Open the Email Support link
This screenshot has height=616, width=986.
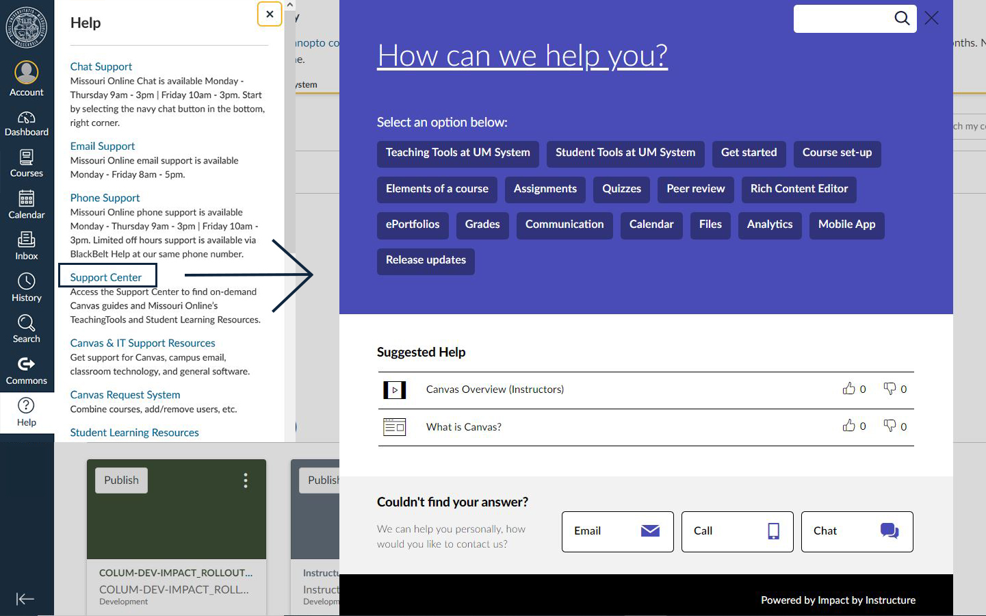(103, 146)
